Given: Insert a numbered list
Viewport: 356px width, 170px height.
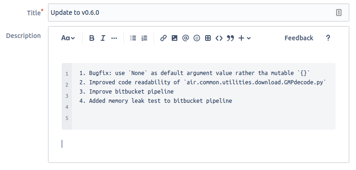Looking at the screenshot, I should 144,38.
